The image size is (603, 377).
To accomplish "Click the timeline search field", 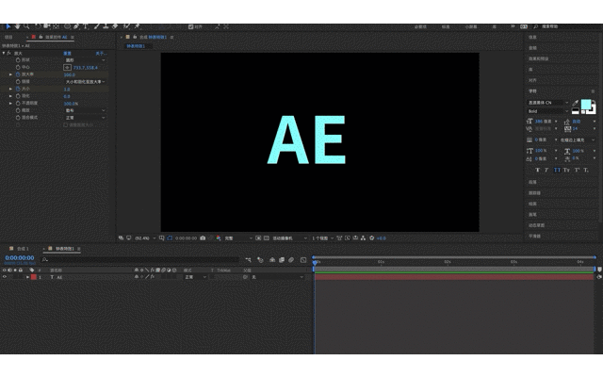I will (140, 260).
